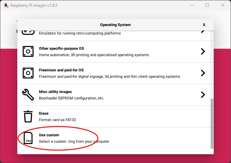
Task: Choose the 'Misc utility images' label
Action: (55, 92)
